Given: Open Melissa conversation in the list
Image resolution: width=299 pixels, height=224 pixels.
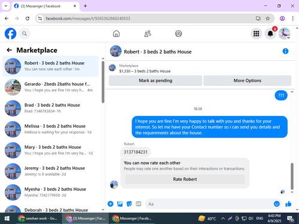Looking at the screenshot, I should pyautogui.click(x=50, y=129).
